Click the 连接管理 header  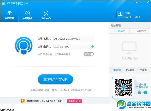pos(116,26)
